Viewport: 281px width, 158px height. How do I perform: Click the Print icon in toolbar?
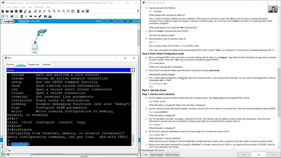pos(16,11)
